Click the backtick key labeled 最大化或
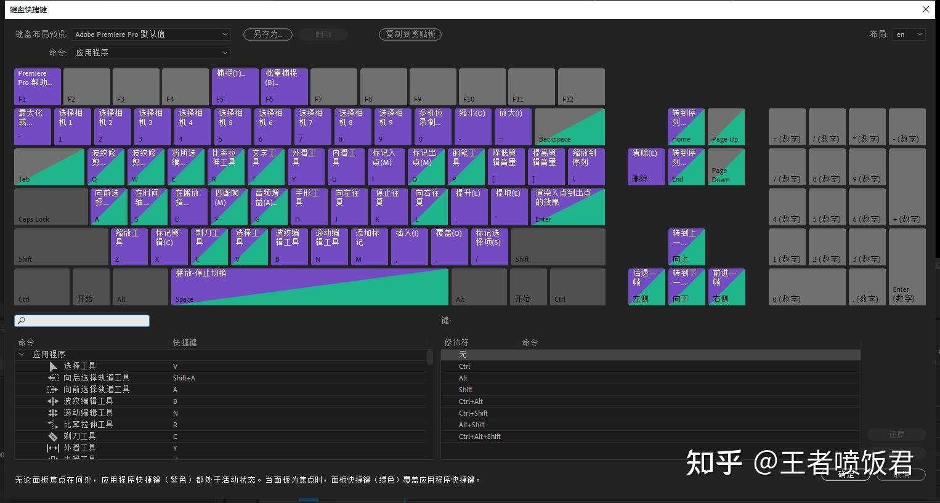 click(x=33, y=127)
